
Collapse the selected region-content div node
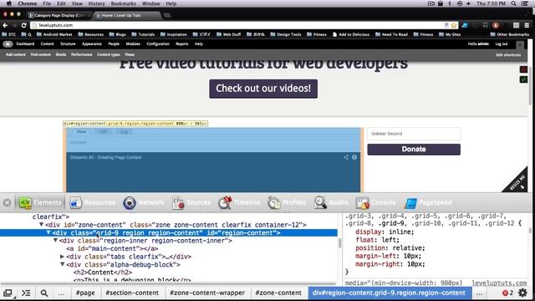(48, 232)
